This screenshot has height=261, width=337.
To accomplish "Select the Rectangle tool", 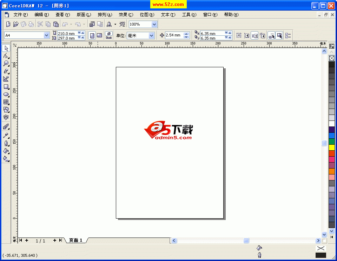I will point(6,87).
